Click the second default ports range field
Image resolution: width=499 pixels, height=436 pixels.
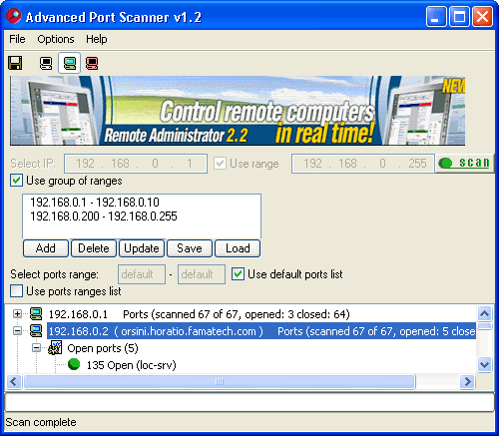tap(202, 274)
